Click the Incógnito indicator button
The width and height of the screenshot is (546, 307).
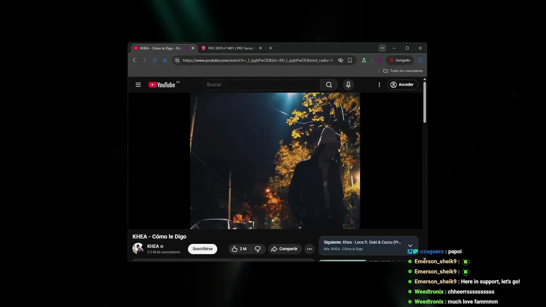(400, 61)
